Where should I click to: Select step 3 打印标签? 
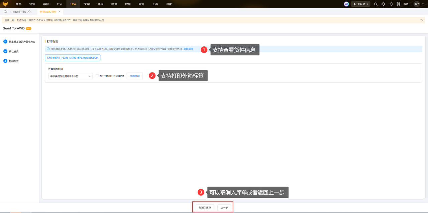[x=11, y=61]
